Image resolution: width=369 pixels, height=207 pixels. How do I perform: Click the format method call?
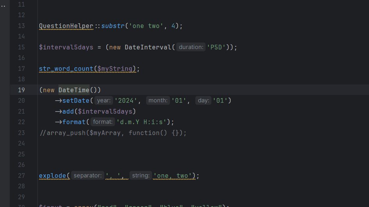tap(74, 122)
